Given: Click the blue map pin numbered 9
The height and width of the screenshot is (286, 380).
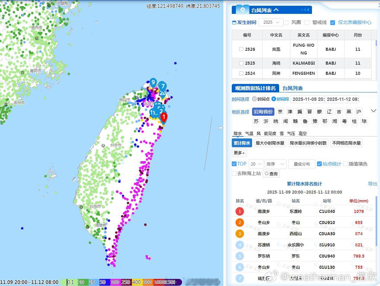Looking at the screenshot, I should point(153,82).
